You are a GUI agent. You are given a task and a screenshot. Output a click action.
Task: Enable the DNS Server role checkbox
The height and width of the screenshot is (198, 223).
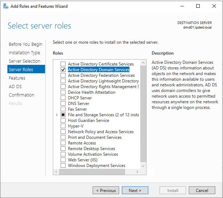point(63,104)
